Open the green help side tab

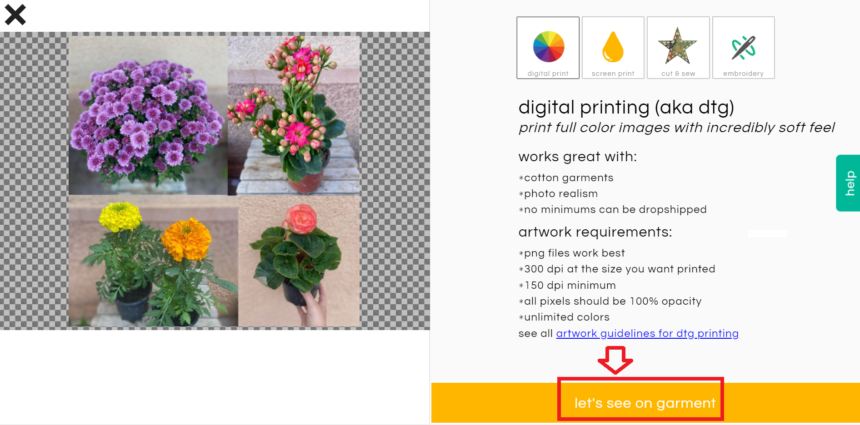(x=848, y=183)
